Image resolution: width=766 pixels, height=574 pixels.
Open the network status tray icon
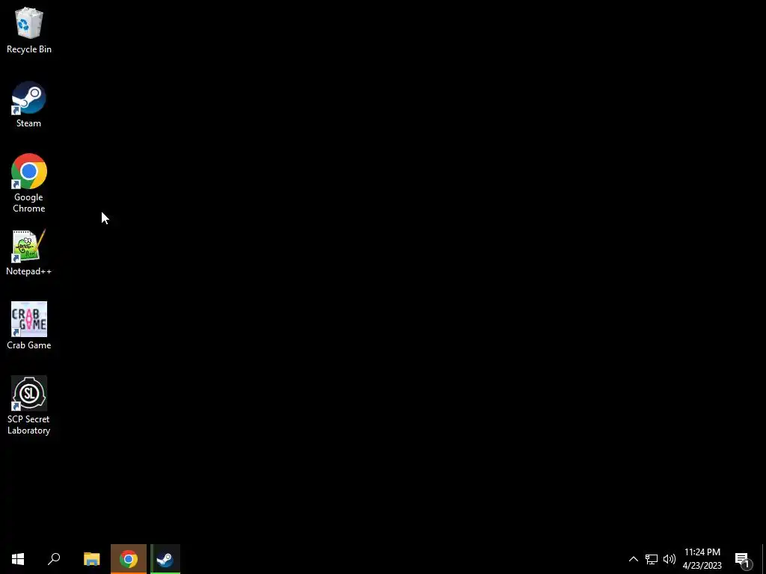[x=652, y=559]
